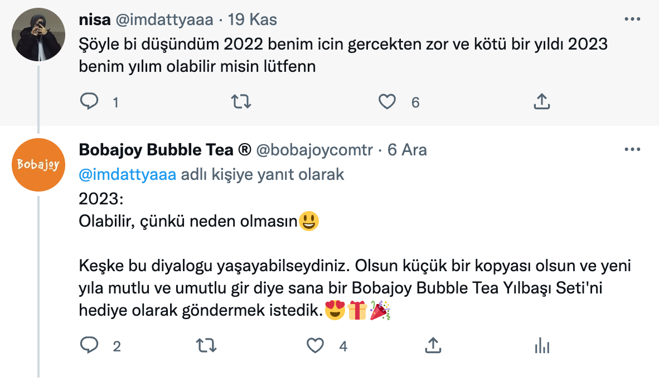View analytics for Bobajoy's tweet
This screenshot has height=382, width=659.
click(542, 346)
